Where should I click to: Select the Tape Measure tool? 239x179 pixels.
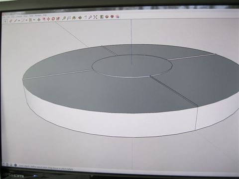(x=64, y=18)
